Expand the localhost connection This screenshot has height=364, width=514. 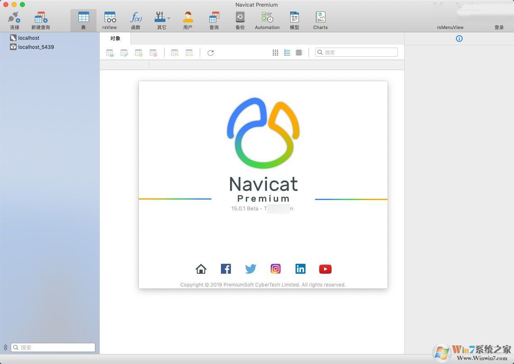point(29,38)
